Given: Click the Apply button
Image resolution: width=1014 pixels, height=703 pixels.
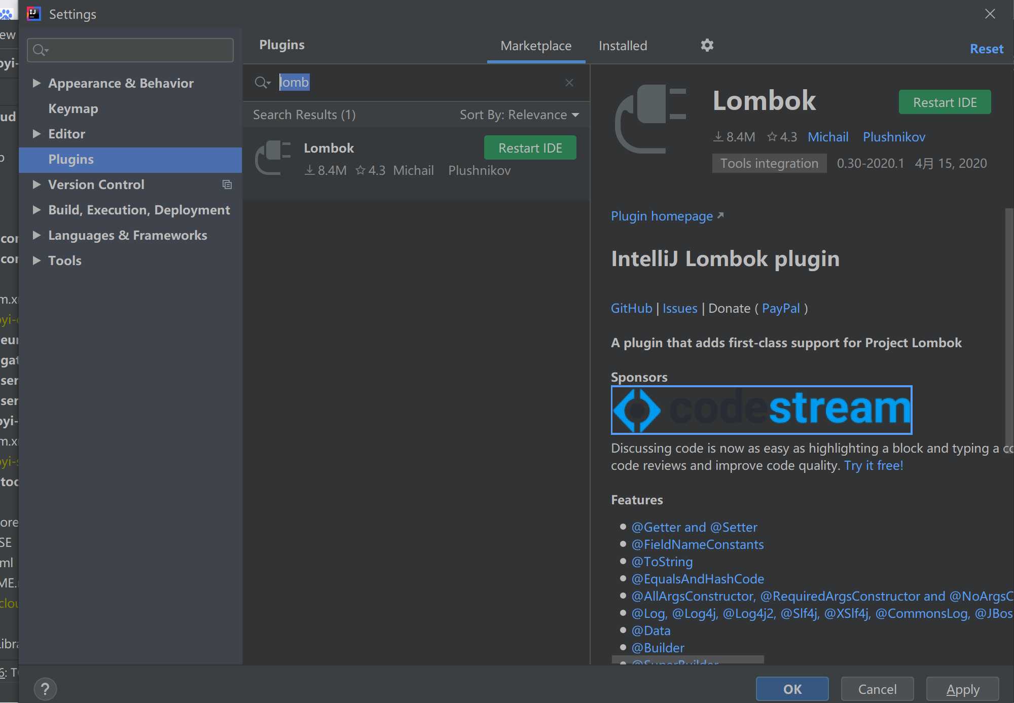Looking at the screenshot, I should 963,689.
